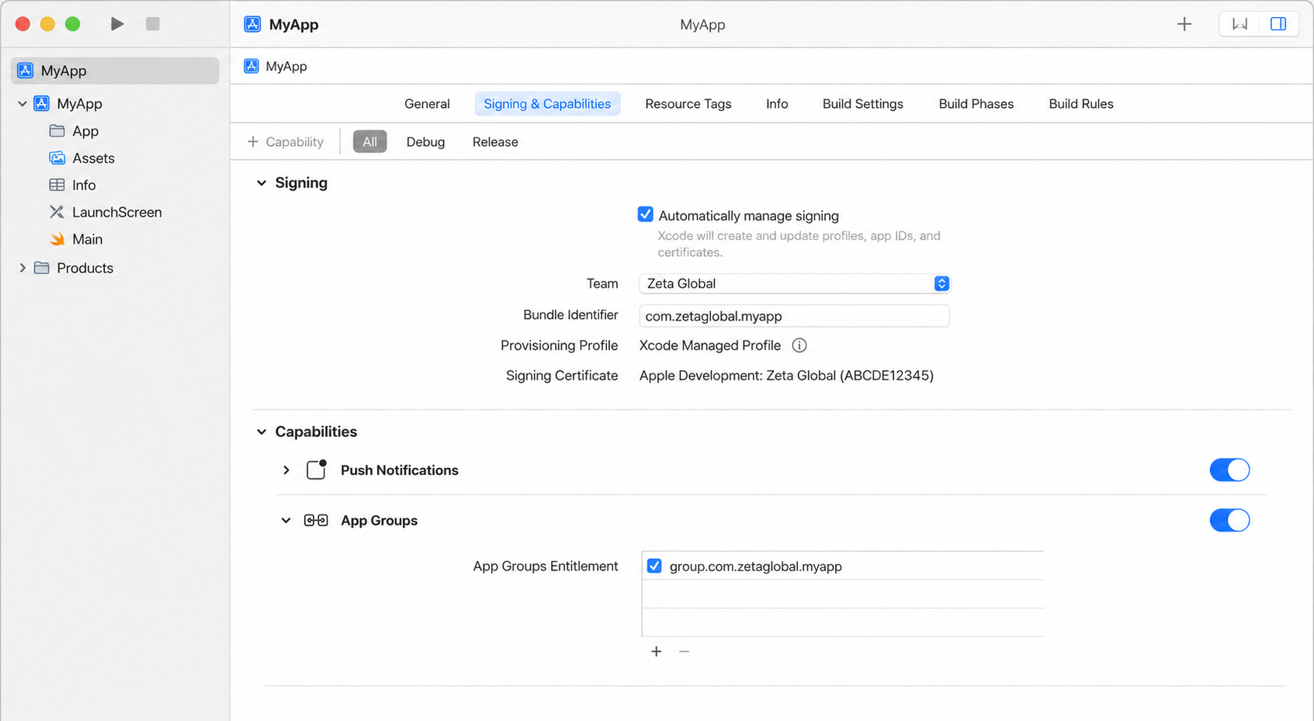Select the group.com.zetaglobal.myapp row text
This screenshot has width=1314, height=721.
coord(756,567)
